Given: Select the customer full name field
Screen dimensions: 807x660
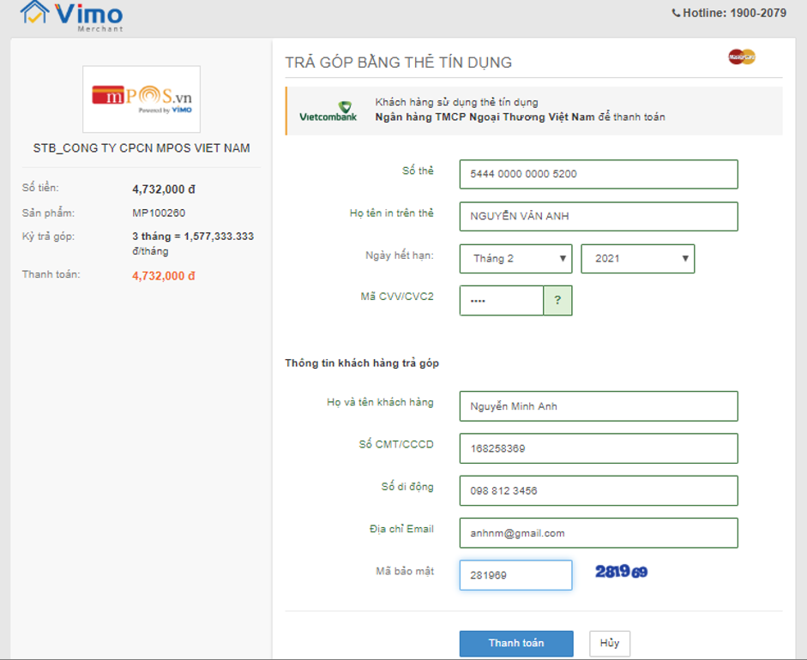Looking at the screenshot, I should click(x=598, y=406).
